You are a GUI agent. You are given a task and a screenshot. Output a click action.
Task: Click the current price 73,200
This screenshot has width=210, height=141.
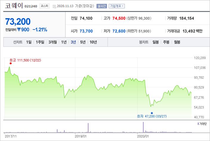point(18,21)
